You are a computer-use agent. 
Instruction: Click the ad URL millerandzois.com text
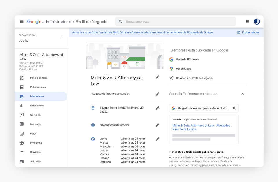200,120
